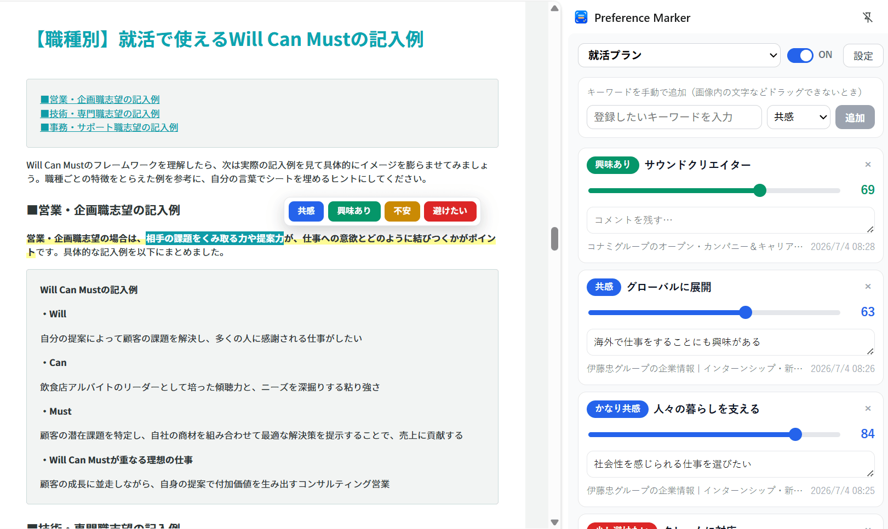Remove the グローバルに展開 keyword card
The height and width of the screenshot is (529, 888).
[x=868, y=287]
